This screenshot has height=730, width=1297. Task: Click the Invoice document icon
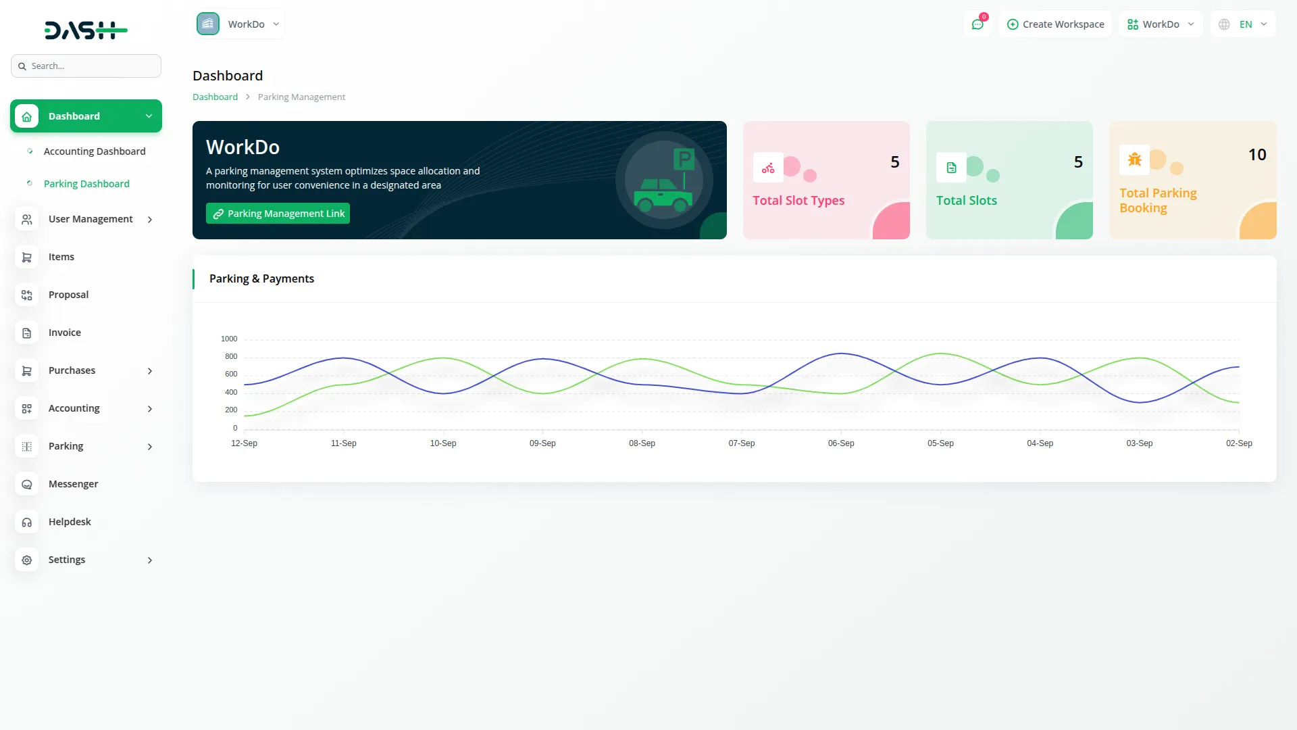(27, 333)
